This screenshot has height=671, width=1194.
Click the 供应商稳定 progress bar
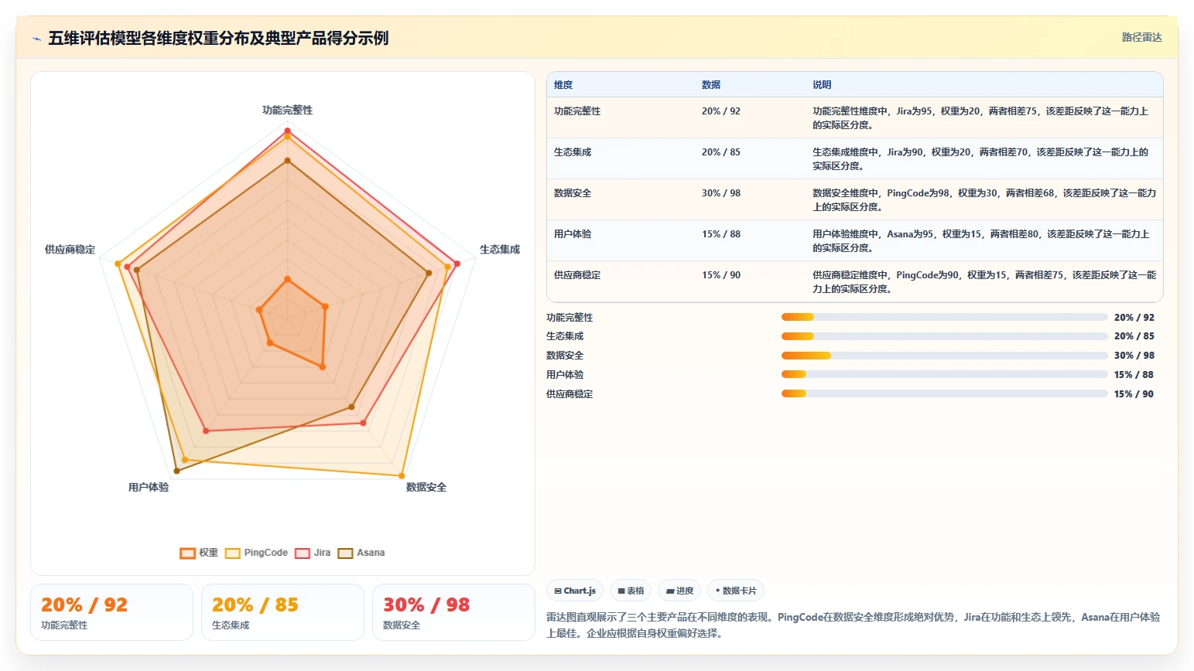point(944,393)
